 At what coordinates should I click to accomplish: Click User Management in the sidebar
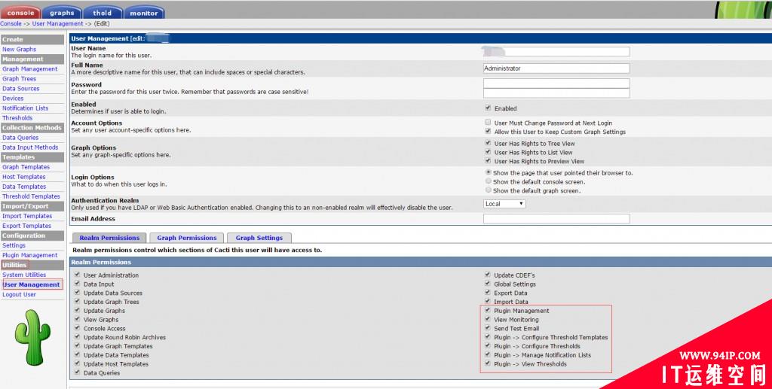(x=32, y=284)
